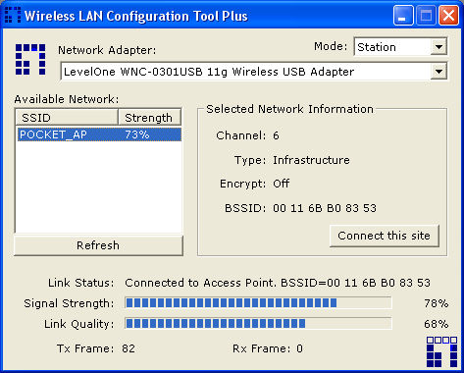The width and height of the screenshot is (464, 373).
Task: Click the Available Network label
Action: pos(67,99)
